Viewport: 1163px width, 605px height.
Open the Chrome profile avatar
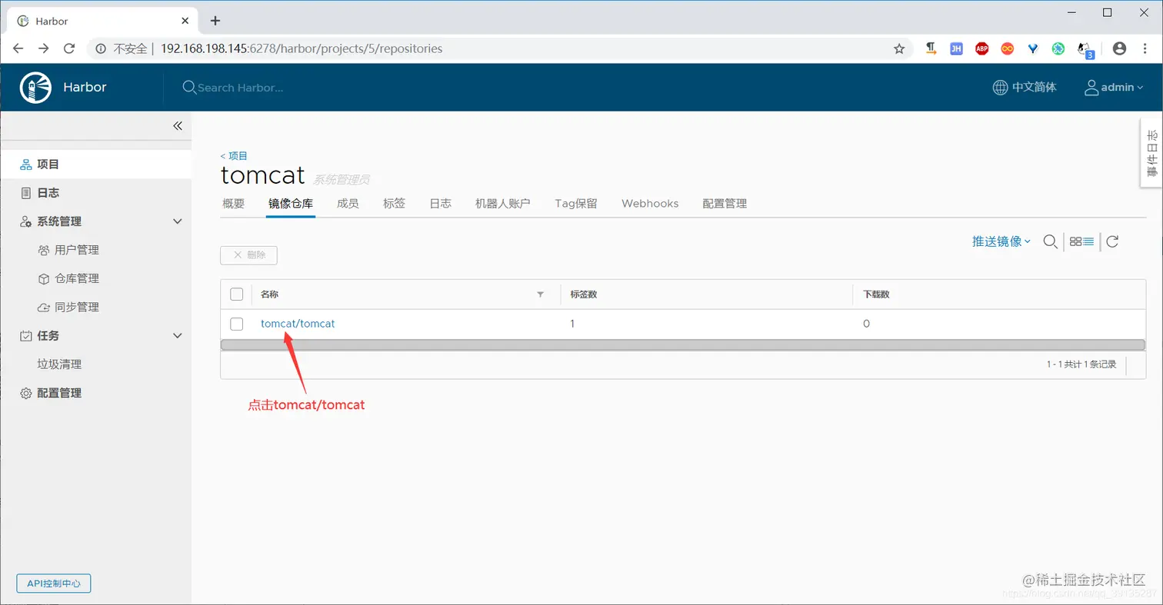(1119, 48)
